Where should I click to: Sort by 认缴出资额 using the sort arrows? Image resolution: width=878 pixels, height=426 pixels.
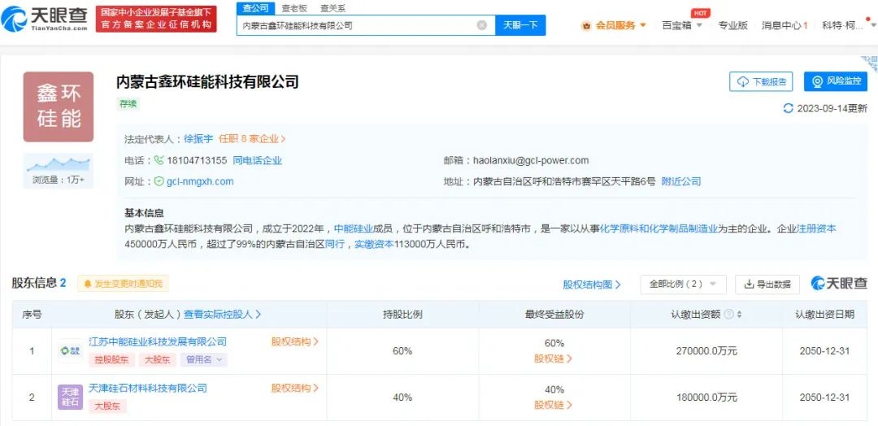point(739,315)
